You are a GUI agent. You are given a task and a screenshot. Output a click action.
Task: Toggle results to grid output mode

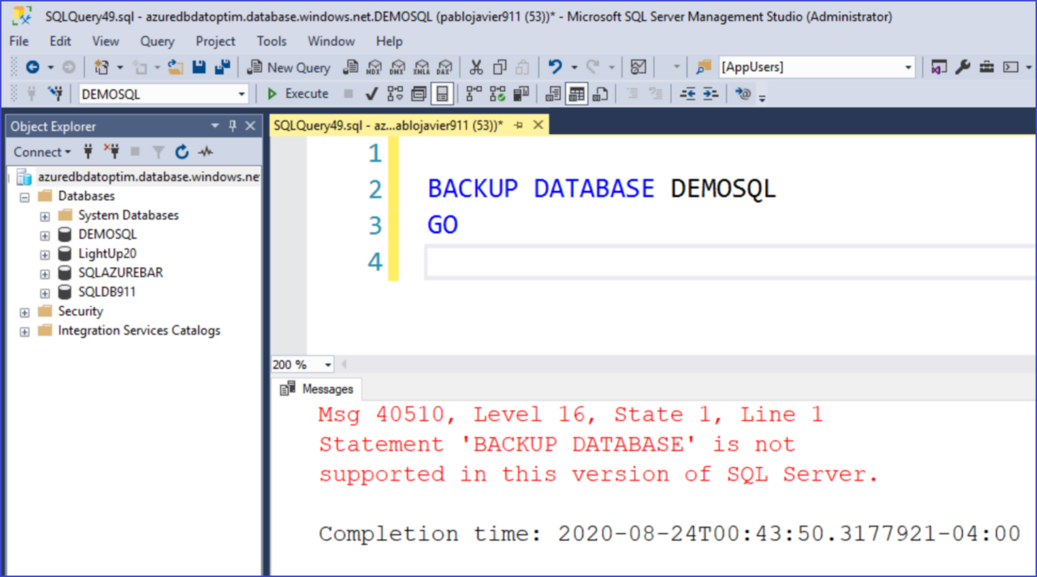click(576, 94)
